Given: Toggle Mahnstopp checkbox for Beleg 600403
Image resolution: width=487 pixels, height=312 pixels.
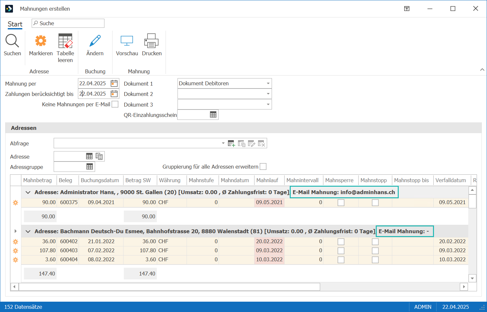Looking at the screenshot, I should pyautogui.click(x=375, y=251).
